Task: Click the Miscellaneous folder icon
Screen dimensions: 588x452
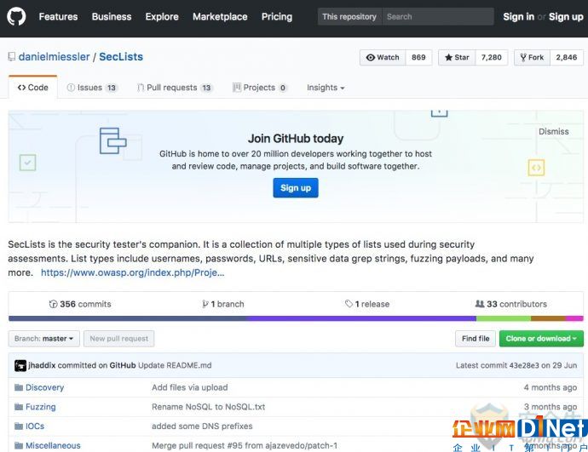Action: 19,445
